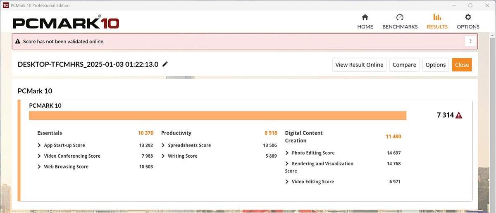Click the red warning icon beside score 7 314
This screenshot has width=496, height=213.
(459, 116)
